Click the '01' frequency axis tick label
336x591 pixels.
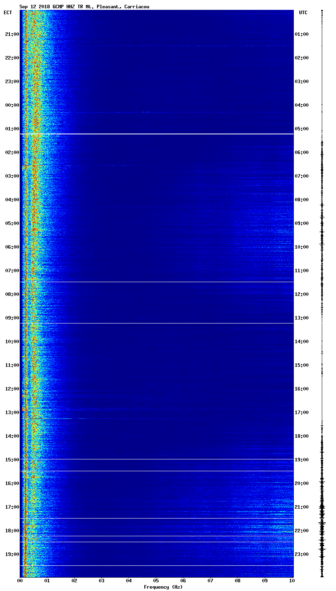(47, 581)
